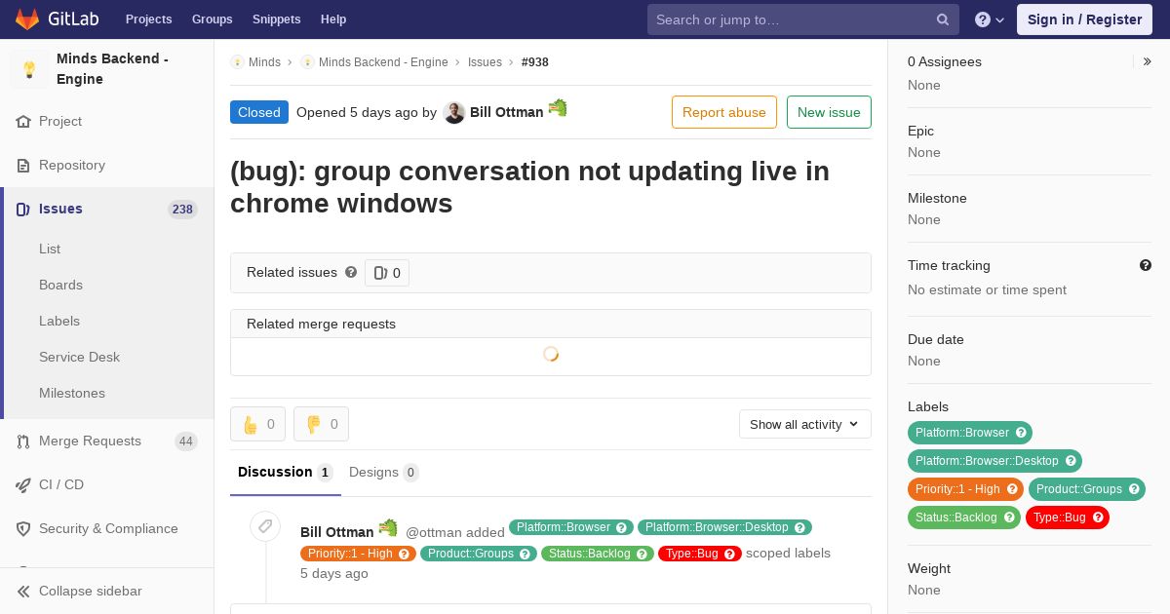Image resolution: width=1170 pixels, height=614 pixels.
Task: Collapse the right sidebar with double arrow
Action: coord(1148,61)
